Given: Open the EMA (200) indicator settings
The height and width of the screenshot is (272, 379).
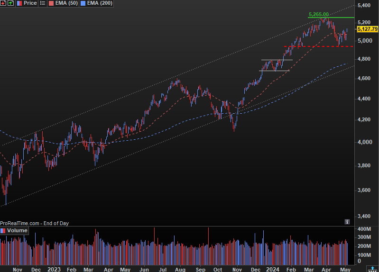Looking at the screenshot, I should 96,3.
